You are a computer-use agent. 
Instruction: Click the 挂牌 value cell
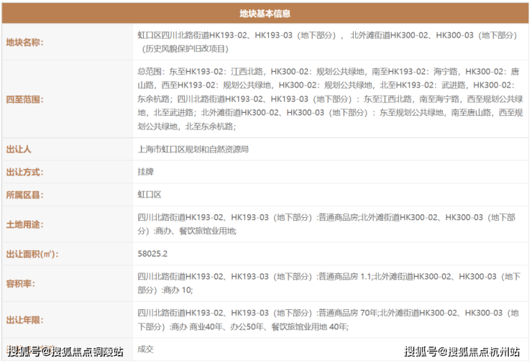click(x=146, y=173)
